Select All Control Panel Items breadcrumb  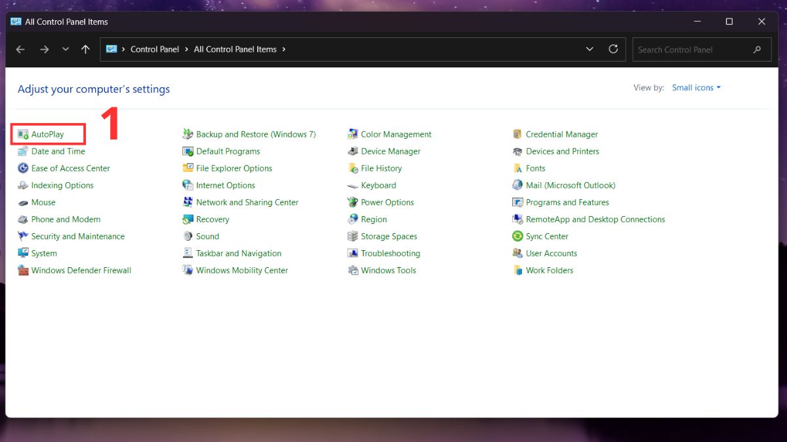(235, 49)
